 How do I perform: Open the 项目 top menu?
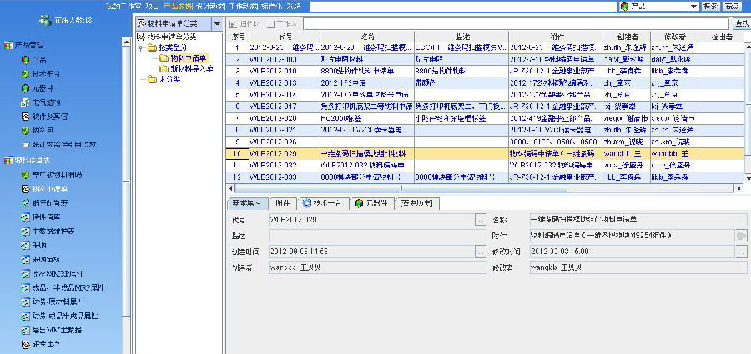(153, 6)
